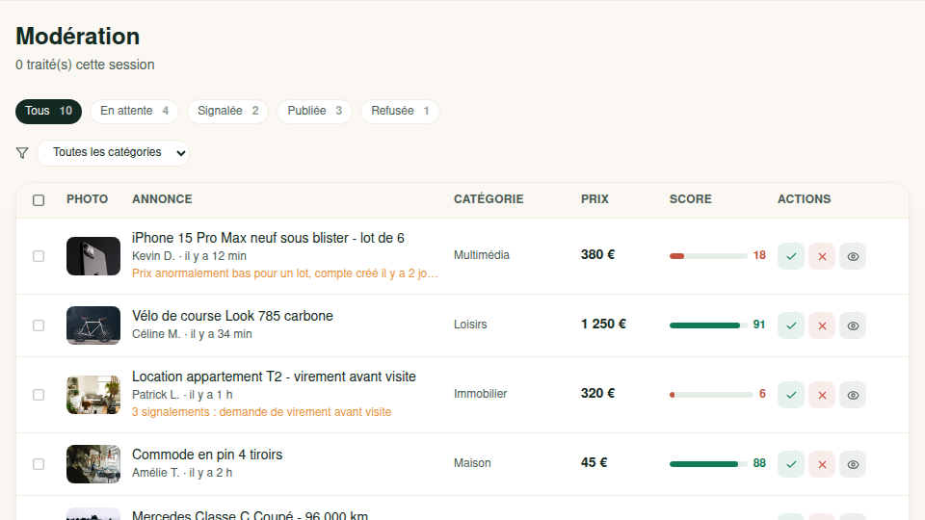View the Commode en pin listing
925x520 pixels.
(853, 464)
